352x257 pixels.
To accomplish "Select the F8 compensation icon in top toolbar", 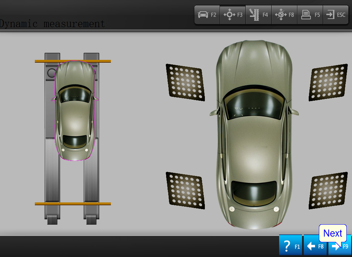I will tap(284, 15).
